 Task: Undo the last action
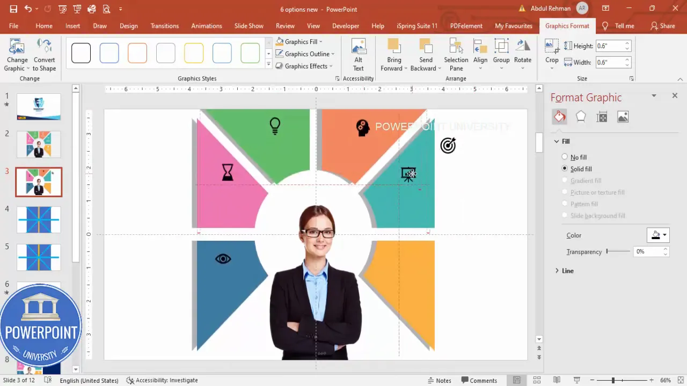coord(28,9)
